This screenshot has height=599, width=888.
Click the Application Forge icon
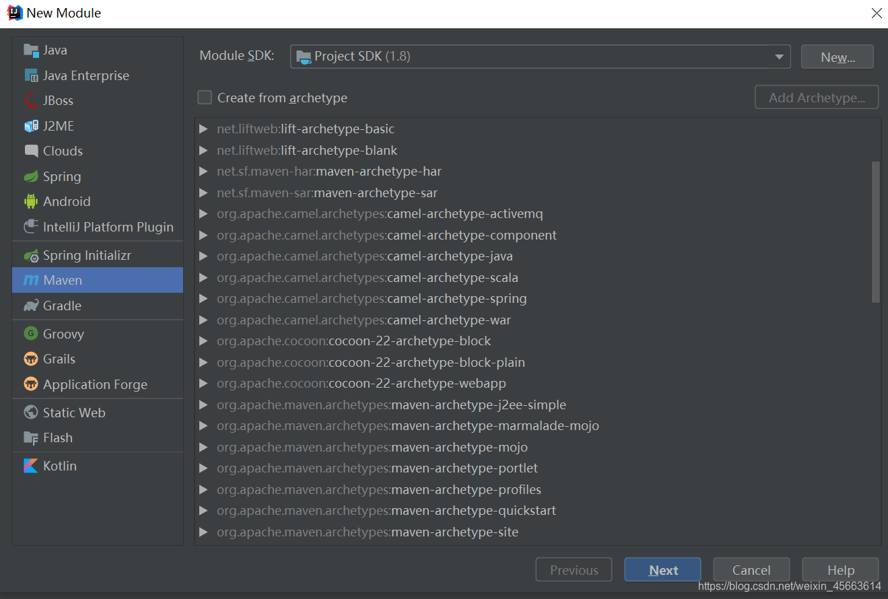point(31,384)
